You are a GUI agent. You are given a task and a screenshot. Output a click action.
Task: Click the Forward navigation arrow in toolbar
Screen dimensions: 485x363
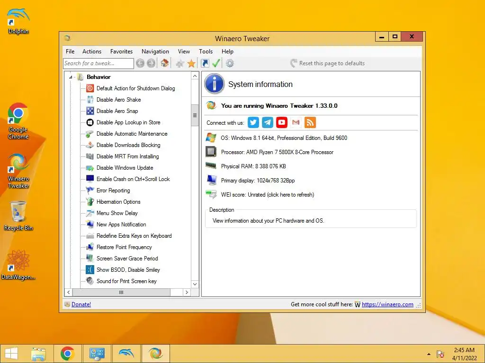pos(151,63)
